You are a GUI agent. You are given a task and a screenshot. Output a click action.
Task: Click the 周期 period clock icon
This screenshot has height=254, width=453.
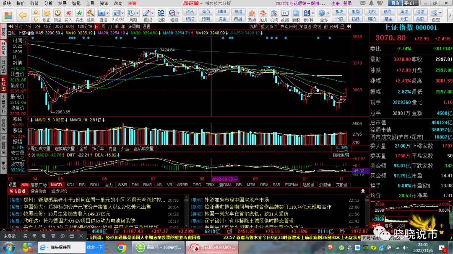click(131, 13)
